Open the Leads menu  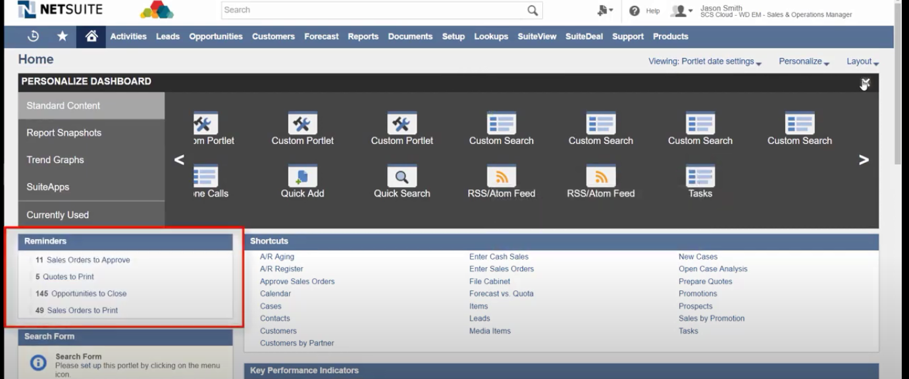pyautogui.click(x=168, y=37)
